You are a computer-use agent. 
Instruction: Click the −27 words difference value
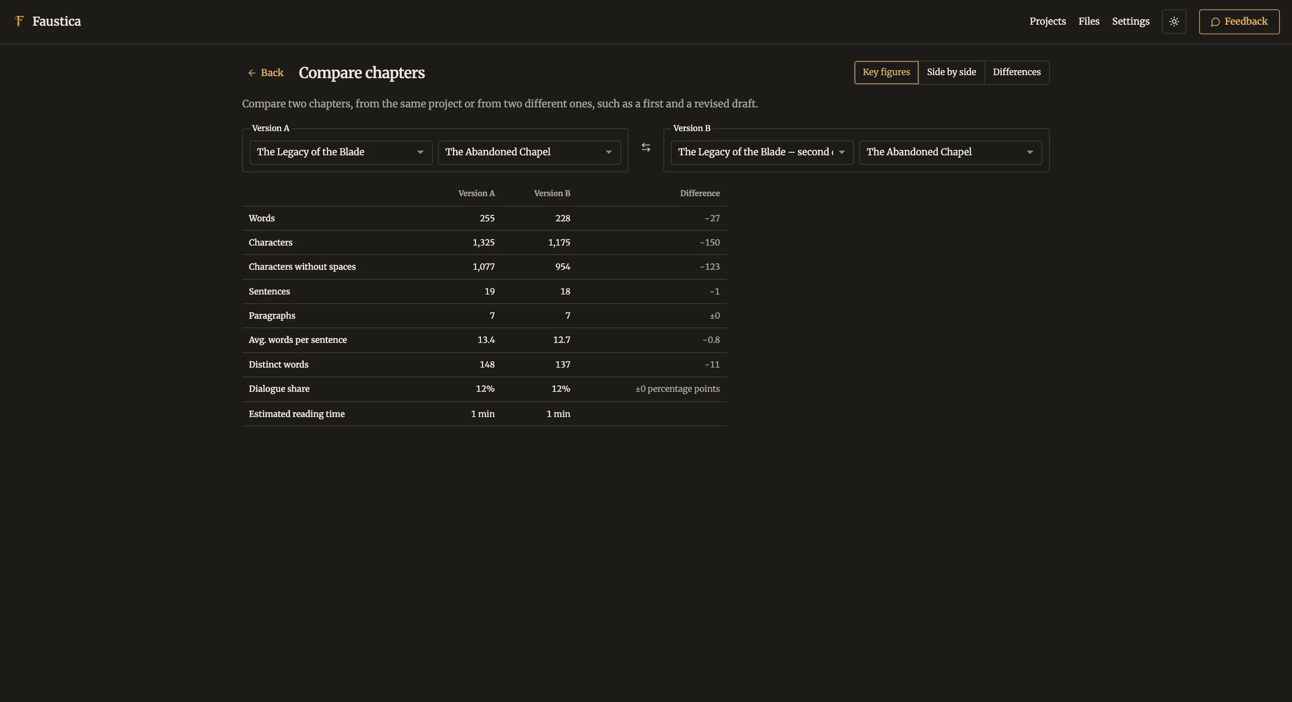(712, 218)
